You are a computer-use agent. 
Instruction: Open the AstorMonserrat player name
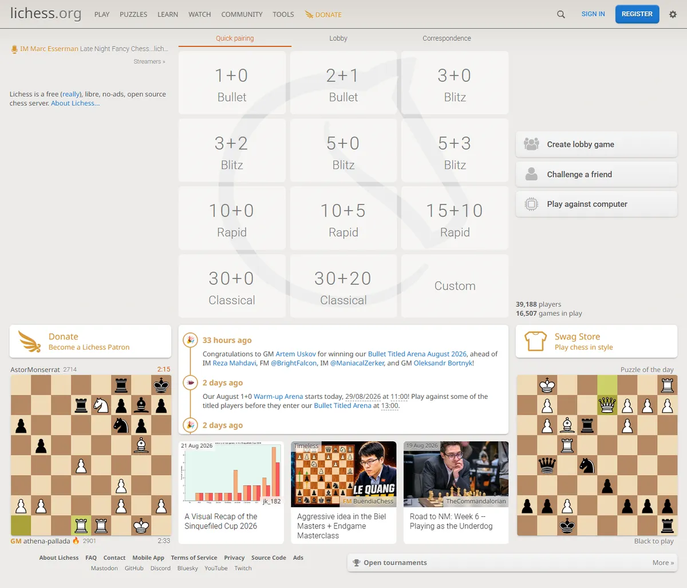35,370
